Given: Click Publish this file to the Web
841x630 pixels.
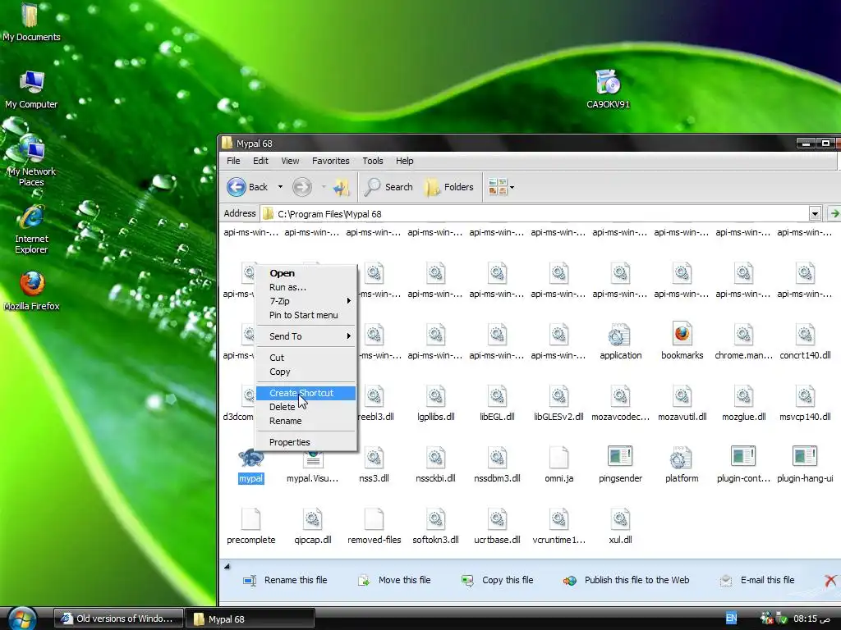Looking at the screenshot, I should pyautogui.click(x=626, y=580).
